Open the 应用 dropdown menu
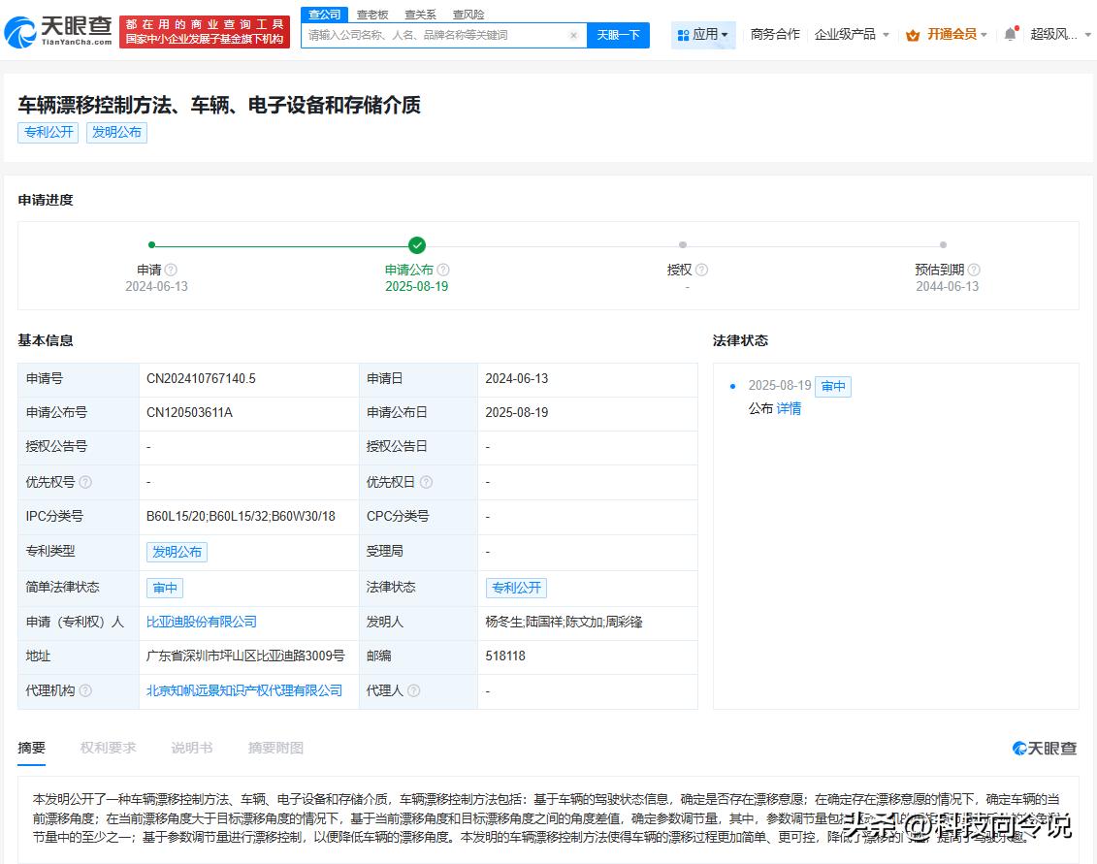This screenshot has height=864, width=1097. coord(703,34)
